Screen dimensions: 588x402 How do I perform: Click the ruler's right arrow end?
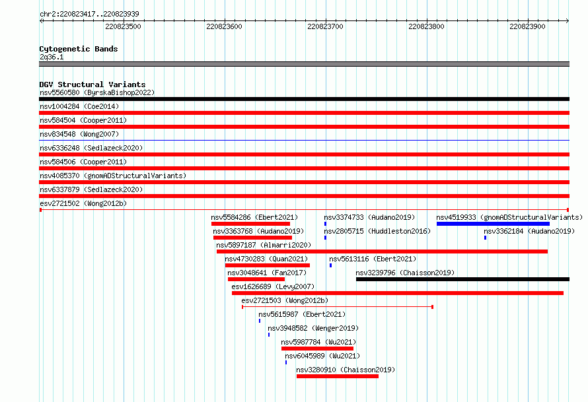568,21
